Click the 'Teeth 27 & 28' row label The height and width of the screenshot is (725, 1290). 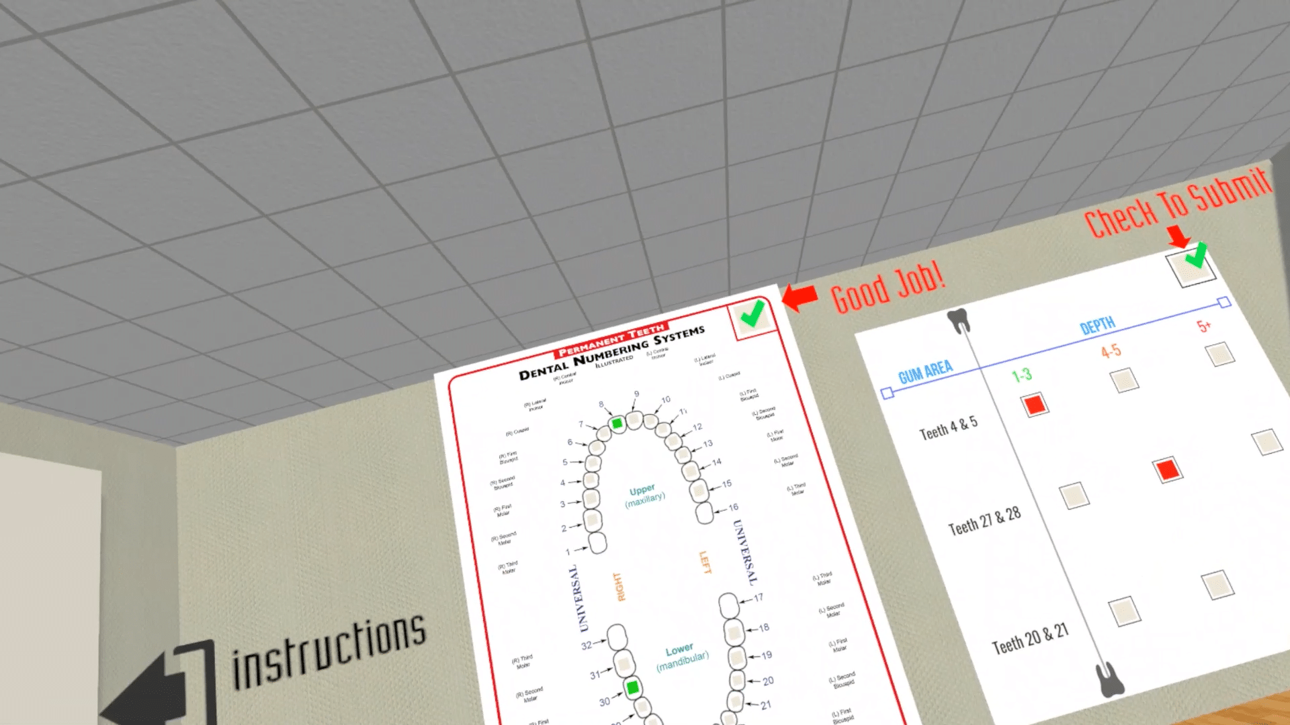[x=984, y=521]
